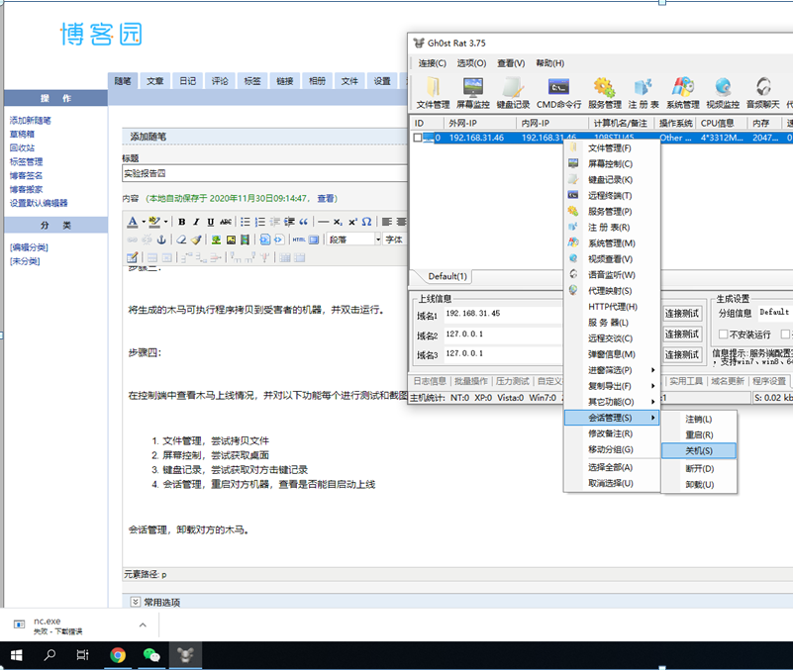The height and width of the screenshot is (670, 793).
Task: Open 键盘记录 toolbar icon
Action: 513,93
